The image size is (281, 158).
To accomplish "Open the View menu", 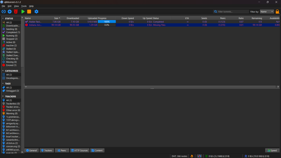I will point(16,6).
